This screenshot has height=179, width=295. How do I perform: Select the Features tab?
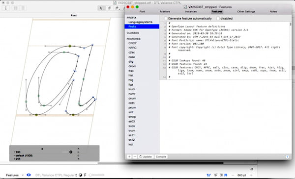[217, 12]
